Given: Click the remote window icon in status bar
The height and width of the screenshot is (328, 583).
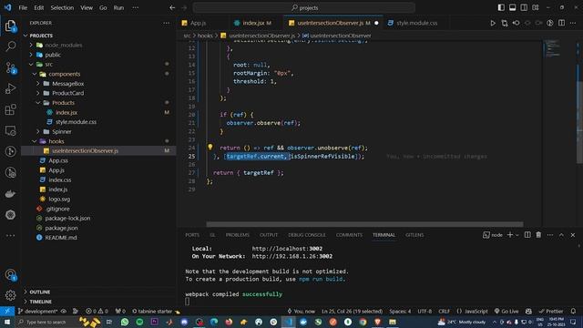Looking at the screenshot, I should pos(7,311).
